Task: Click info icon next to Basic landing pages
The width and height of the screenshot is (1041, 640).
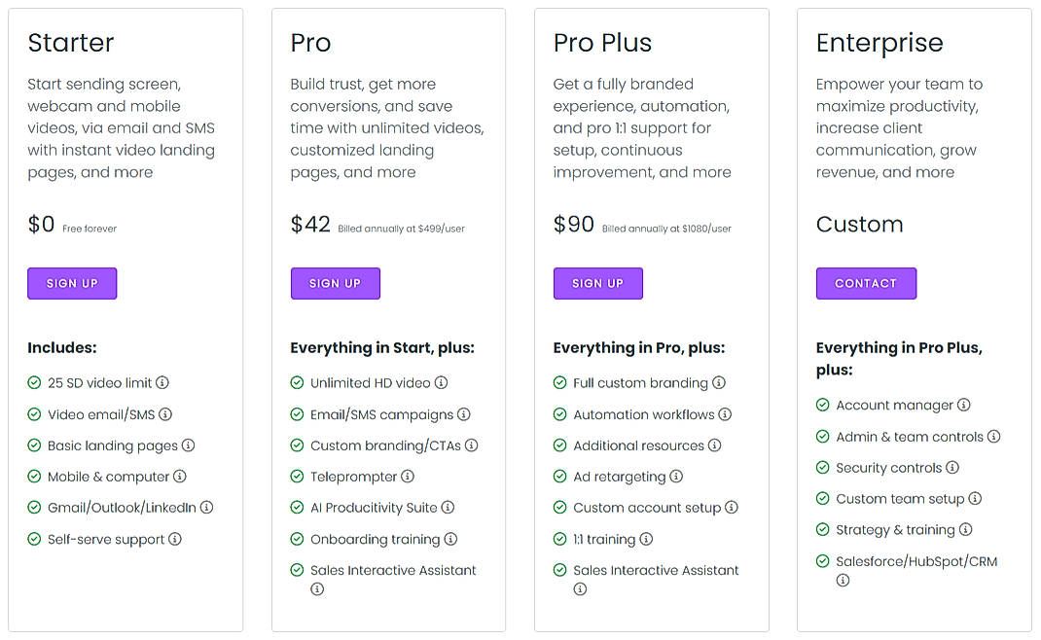Action: pos(189,445)
